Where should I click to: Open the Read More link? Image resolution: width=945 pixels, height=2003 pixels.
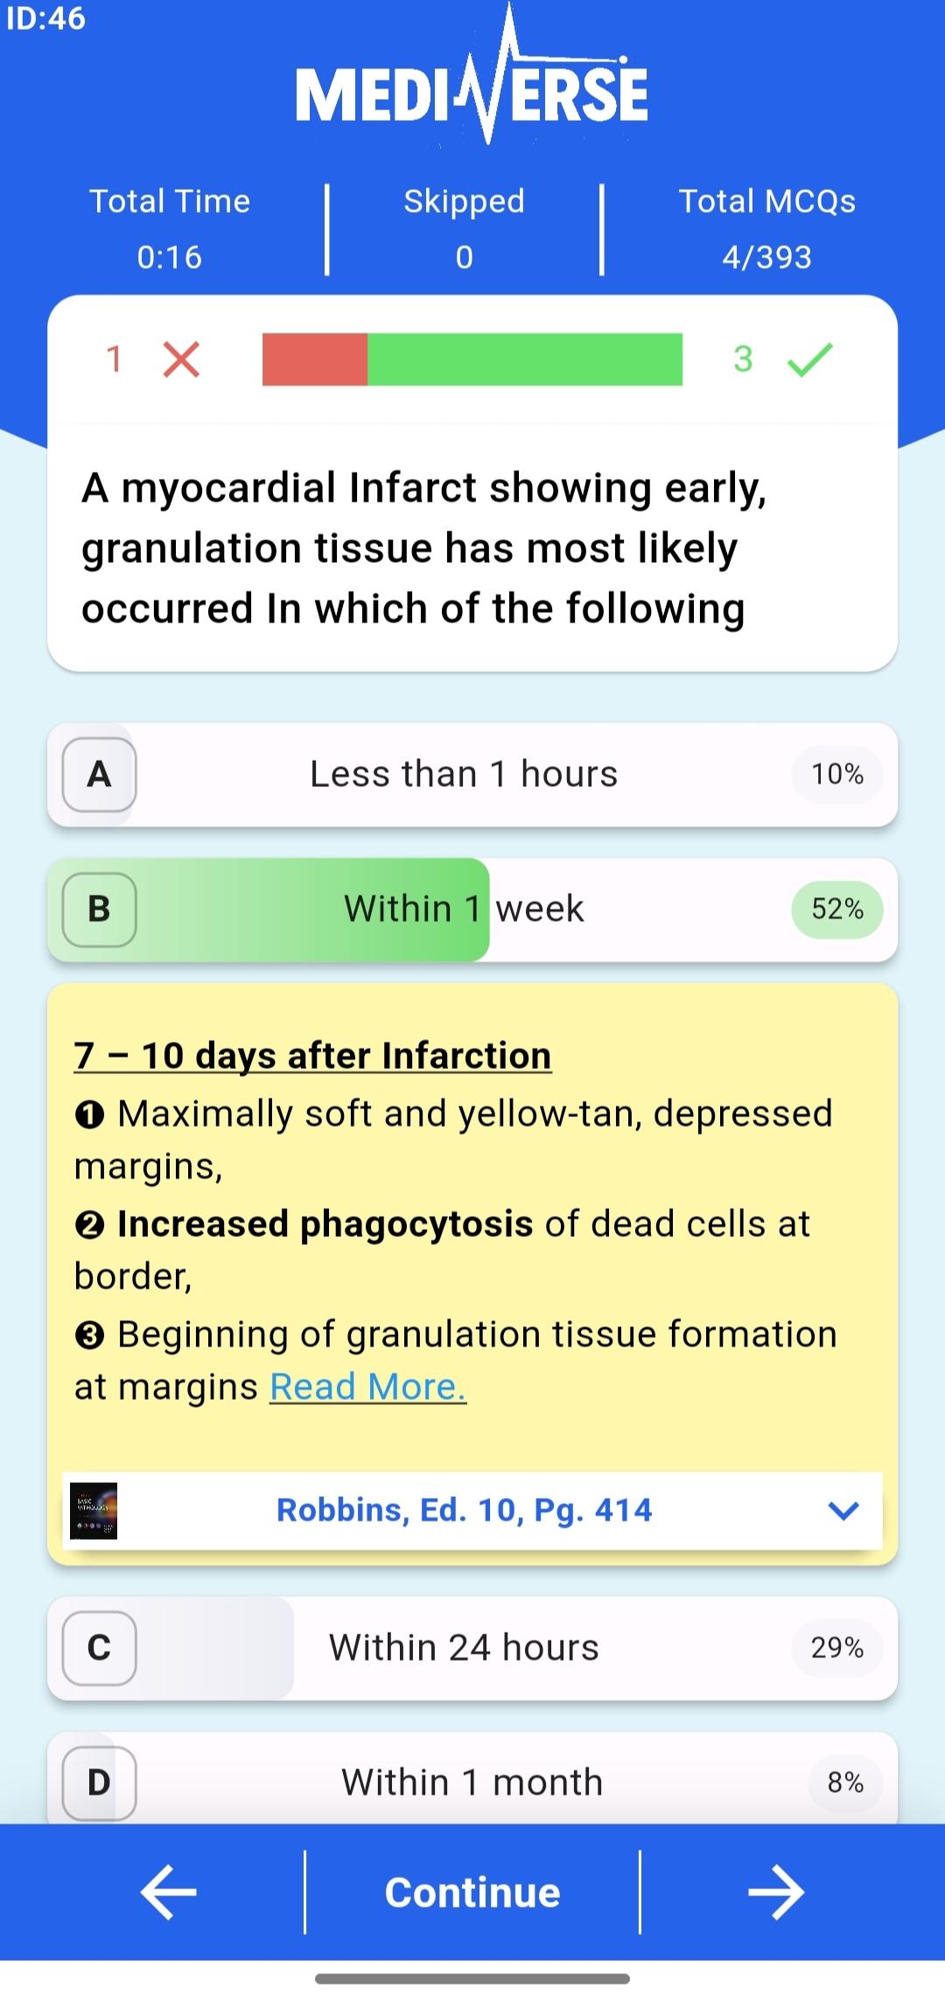(x=367, y=1387)
